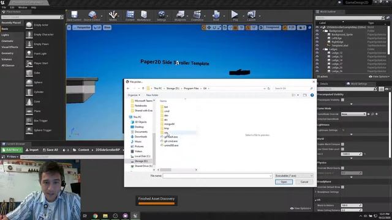Toggle Enable World Composition checkbox
392x220 pixels.
coord(342,144)
